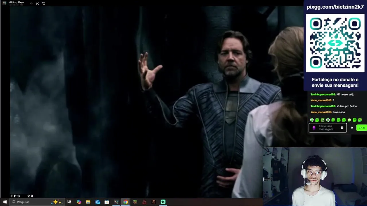Click the pixgg QR code

point(335,43)
